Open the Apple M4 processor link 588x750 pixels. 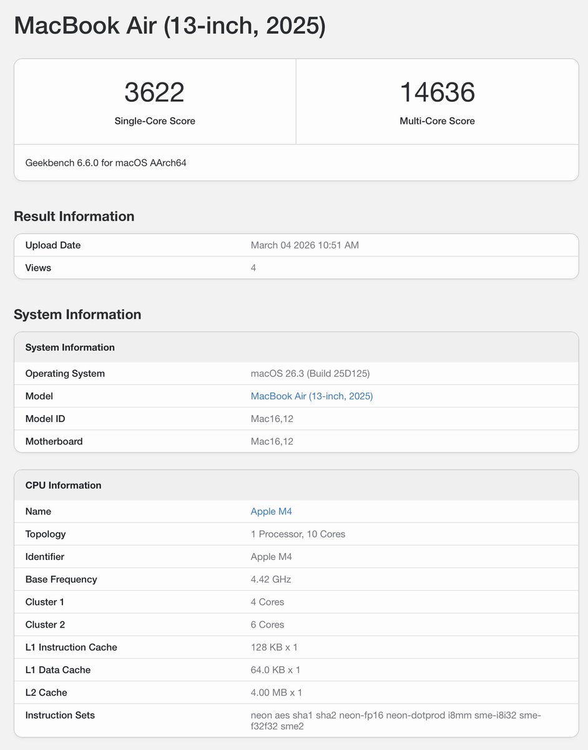point(271,511)
